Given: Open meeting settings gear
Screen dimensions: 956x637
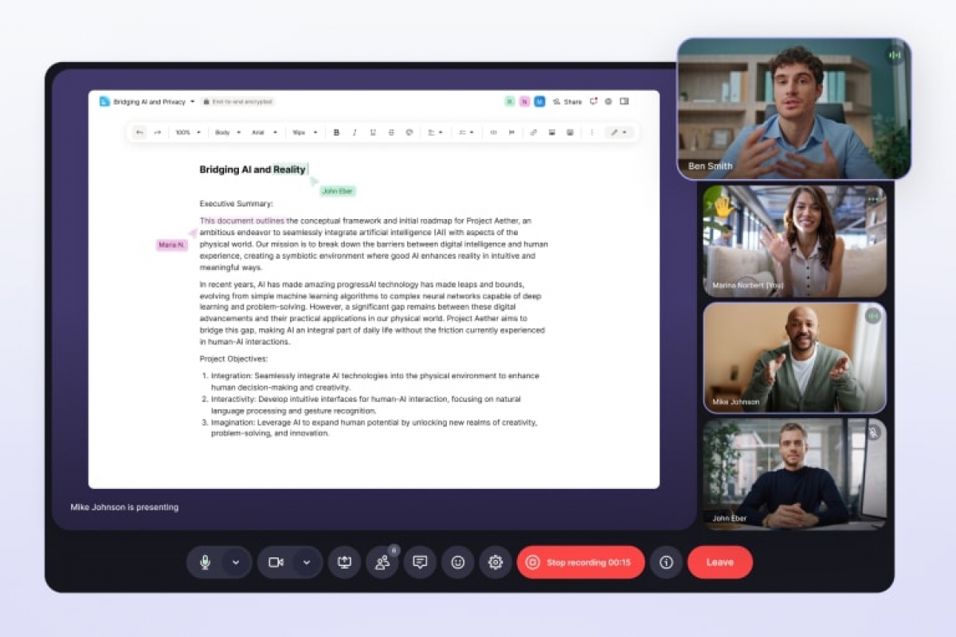Looking at the screenshot, I should (x=495, y=562).
